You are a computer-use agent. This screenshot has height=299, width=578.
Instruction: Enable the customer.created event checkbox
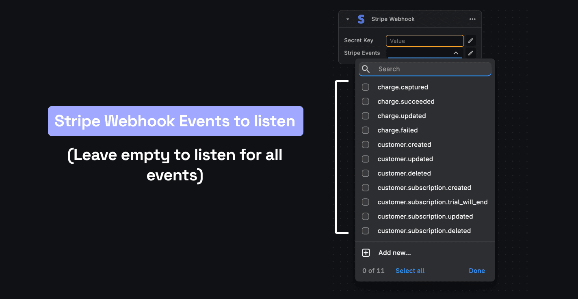click(366, 145)
